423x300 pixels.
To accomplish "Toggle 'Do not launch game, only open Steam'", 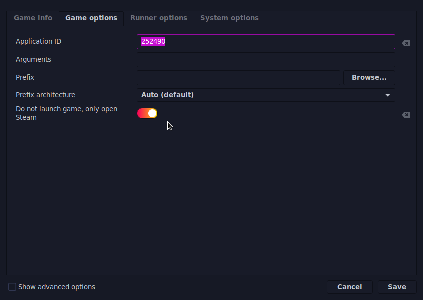I will pyautogui.click(x=147, y=113).
